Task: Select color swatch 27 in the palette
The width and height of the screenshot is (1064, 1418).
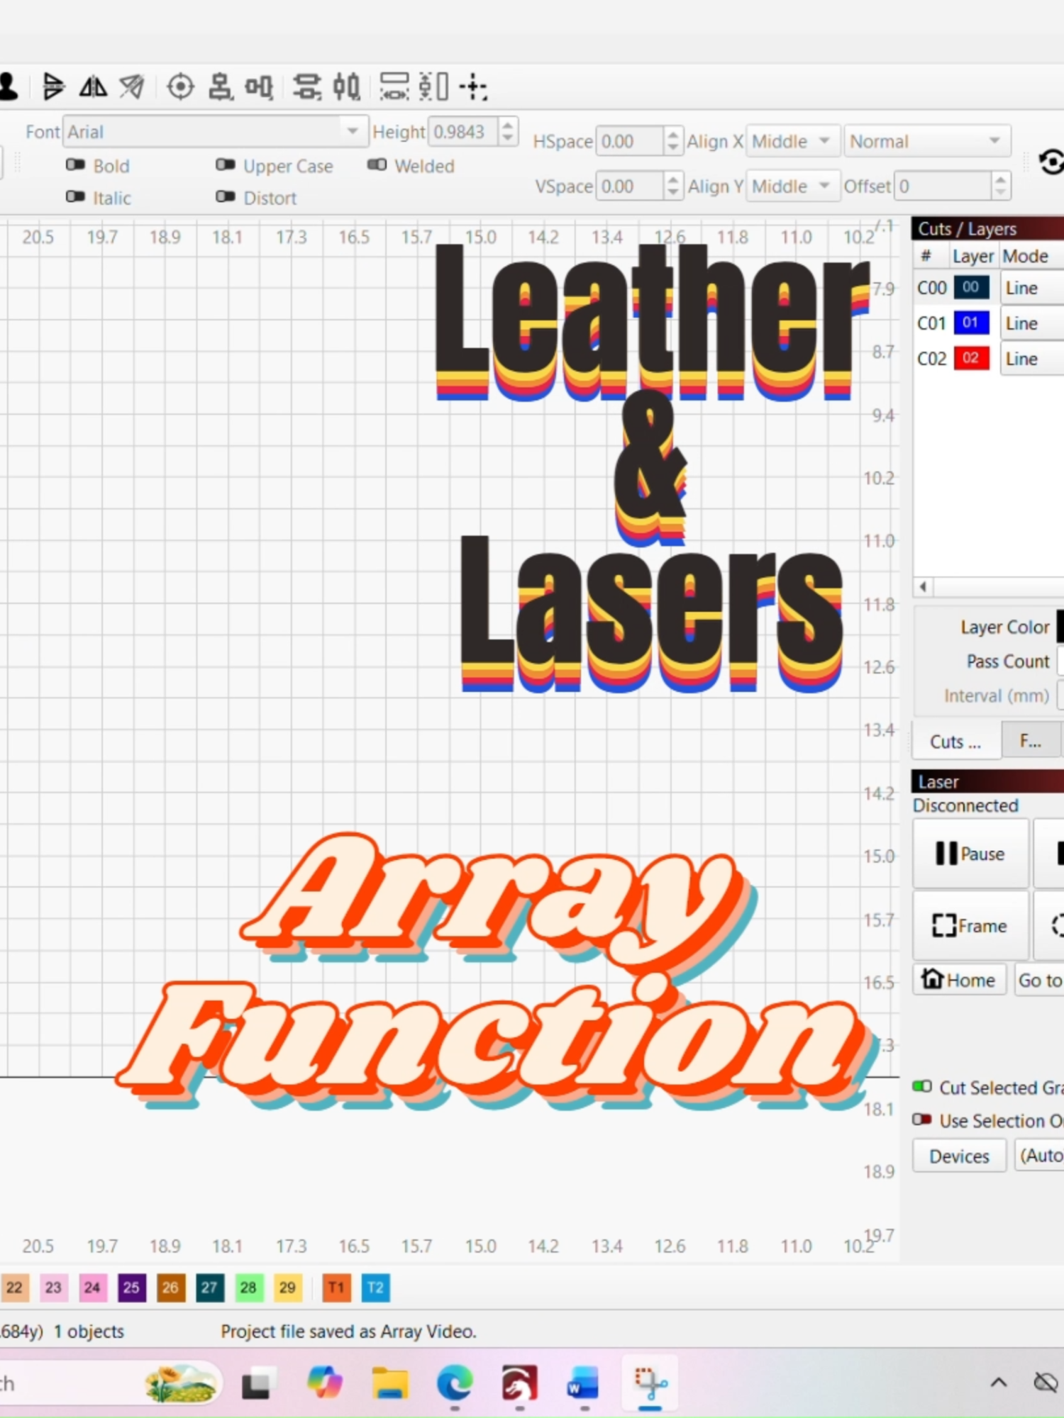Action: [x=209, y=1288]
